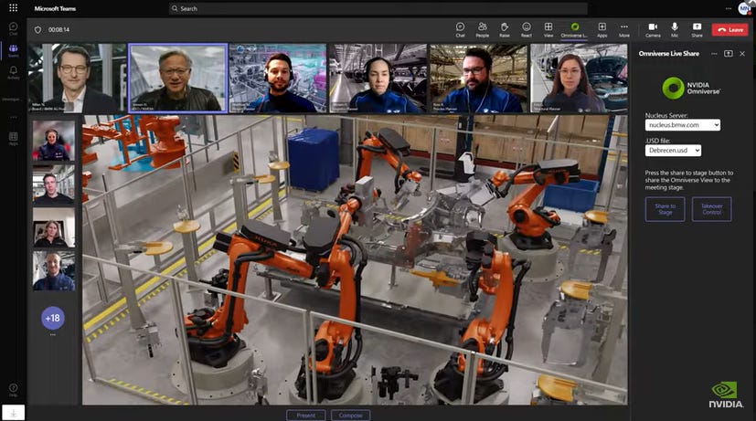Select the bottom side-strip participant tile
The image size is (756, 421).
tap(54, 270)
